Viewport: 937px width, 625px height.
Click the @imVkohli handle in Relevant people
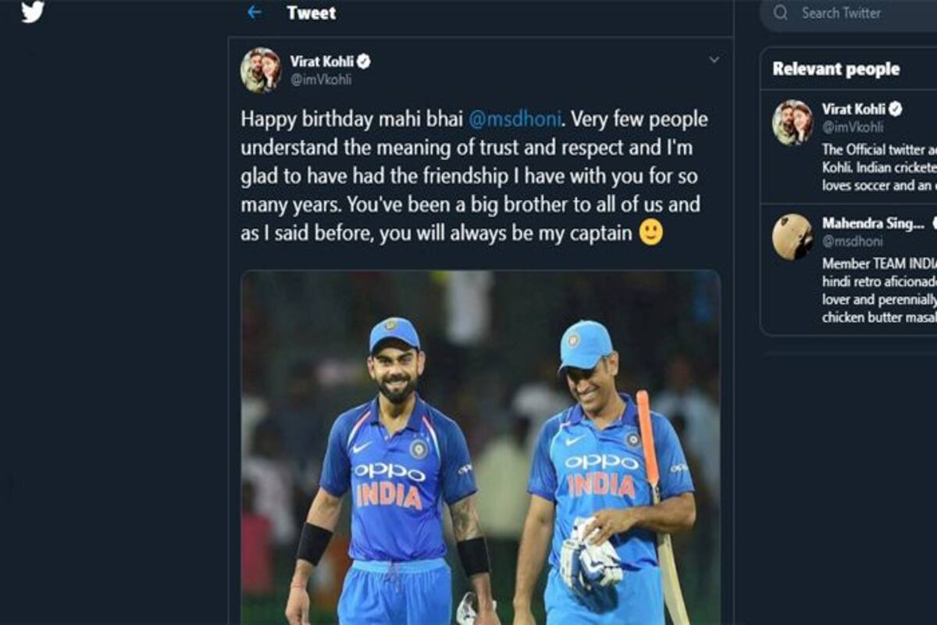click(852, 127)
